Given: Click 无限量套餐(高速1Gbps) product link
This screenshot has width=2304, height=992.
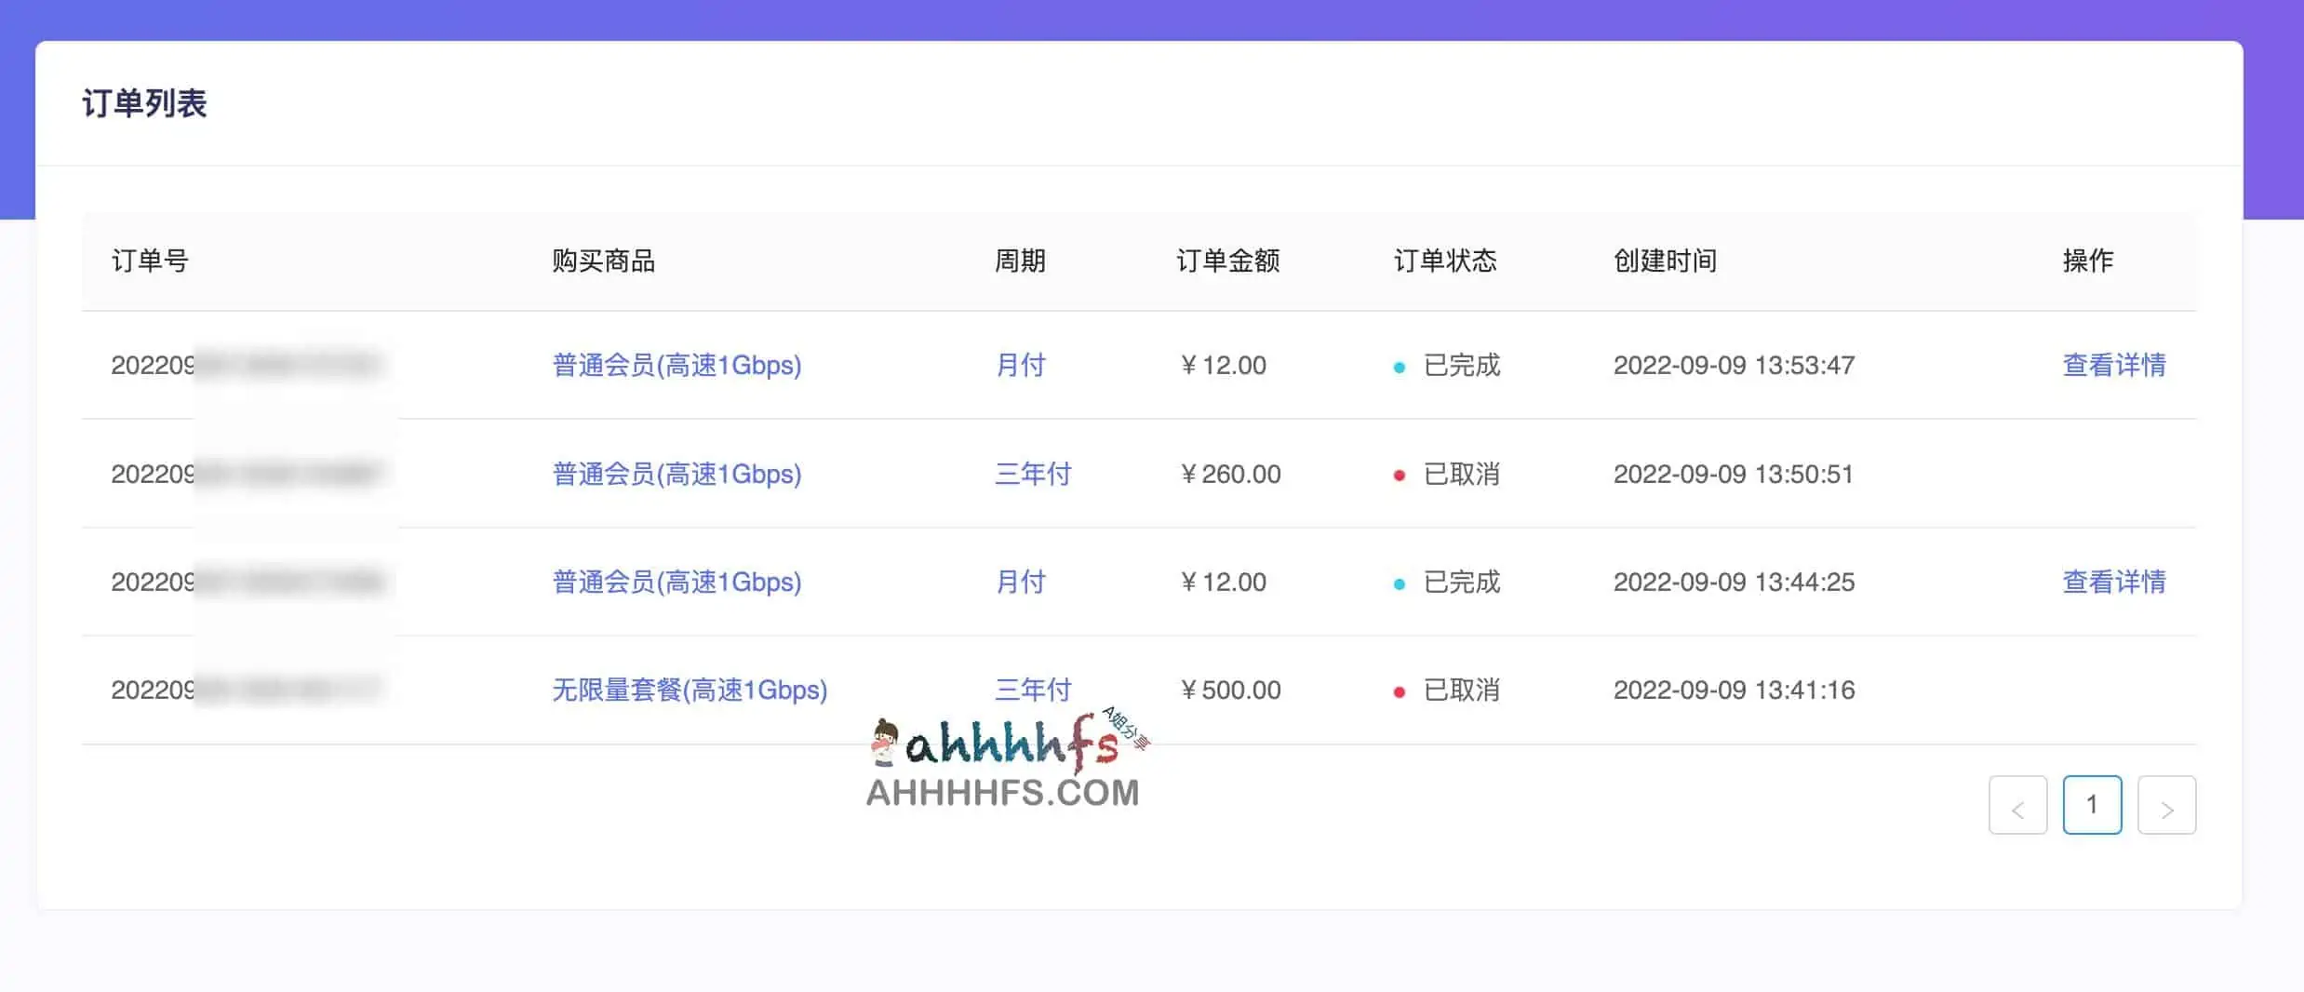Looking at the screenshot, I should tap(690, 690).
